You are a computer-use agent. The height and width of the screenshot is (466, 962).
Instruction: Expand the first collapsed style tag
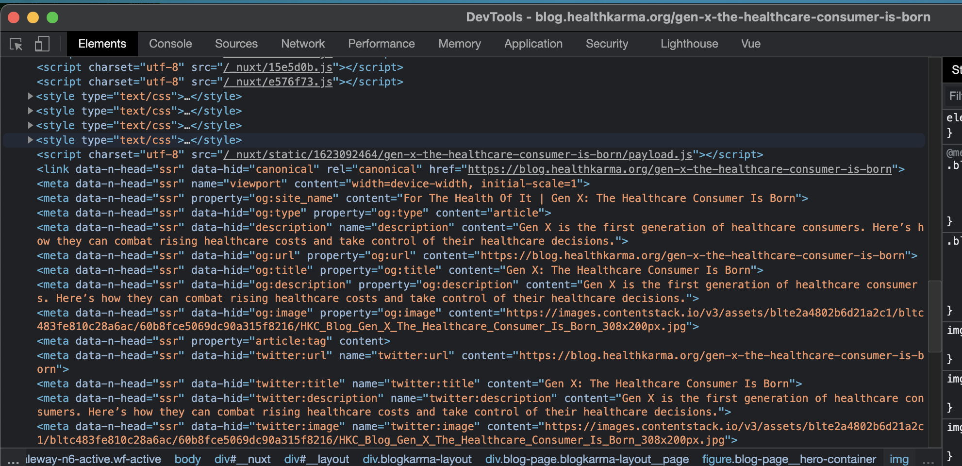(31, 96)
